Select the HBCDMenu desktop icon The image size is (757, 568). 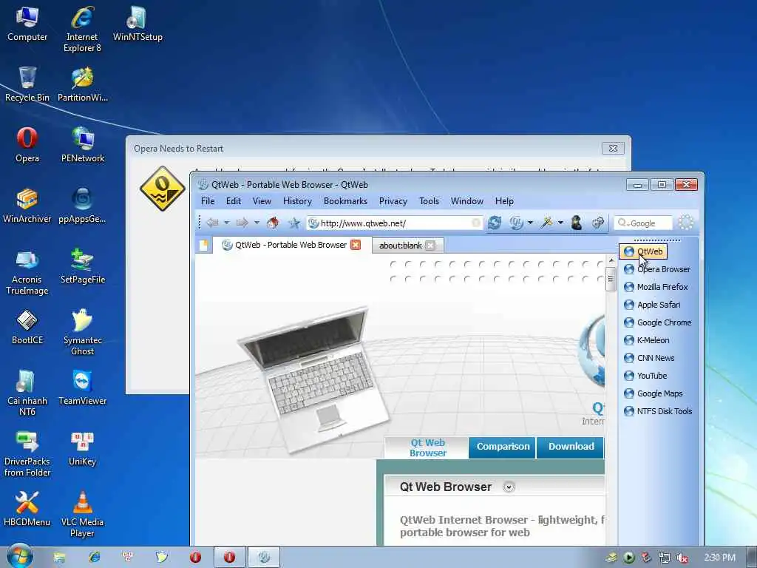(x=27, y=509)
